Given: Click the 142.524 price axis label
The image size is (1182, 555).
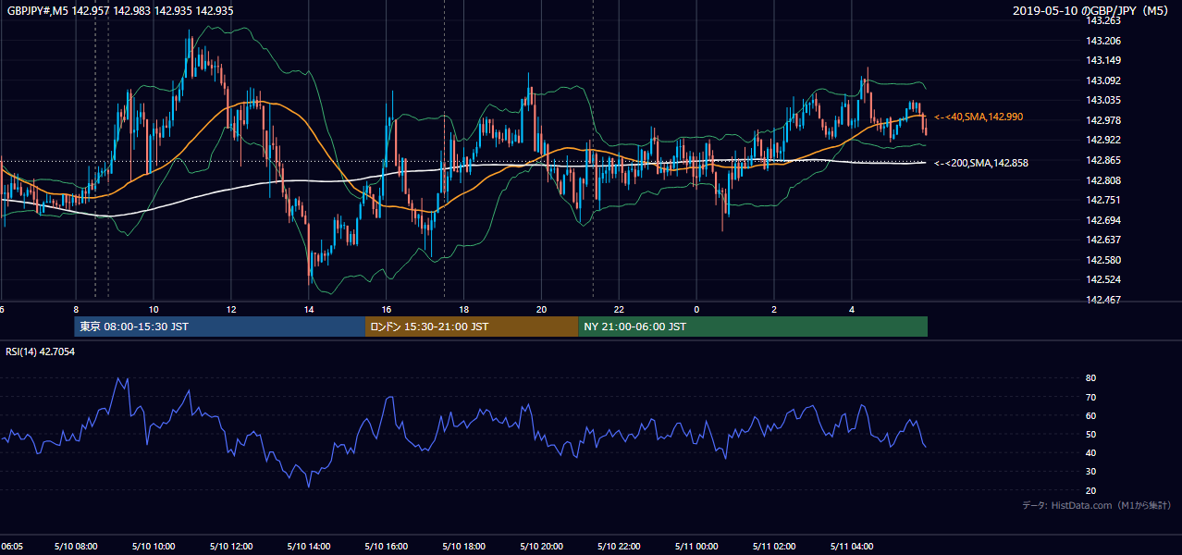Looking at the screenshot, I should [x=1103, y=279].
